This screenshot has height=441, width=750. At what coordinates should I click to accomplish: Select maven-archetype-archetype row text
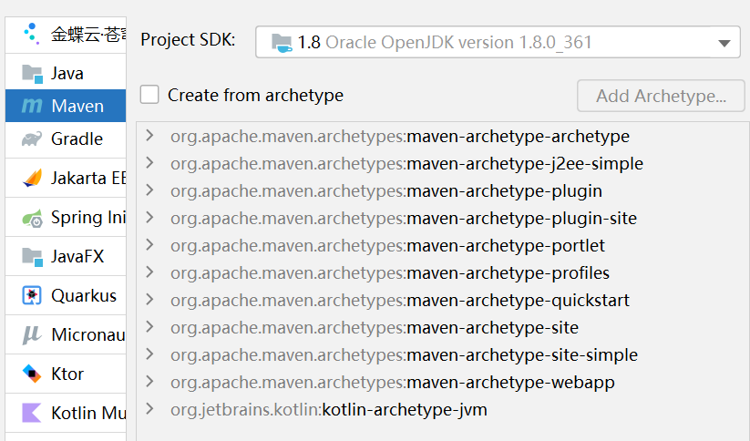pos(400,137)
